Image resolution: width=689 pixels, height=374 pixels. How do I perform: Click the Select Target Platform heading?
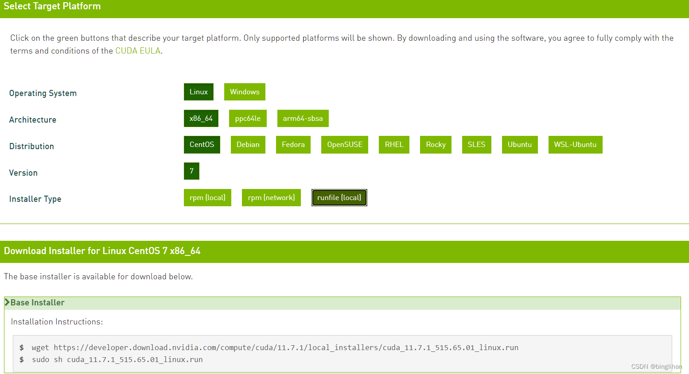click(52, 6)
